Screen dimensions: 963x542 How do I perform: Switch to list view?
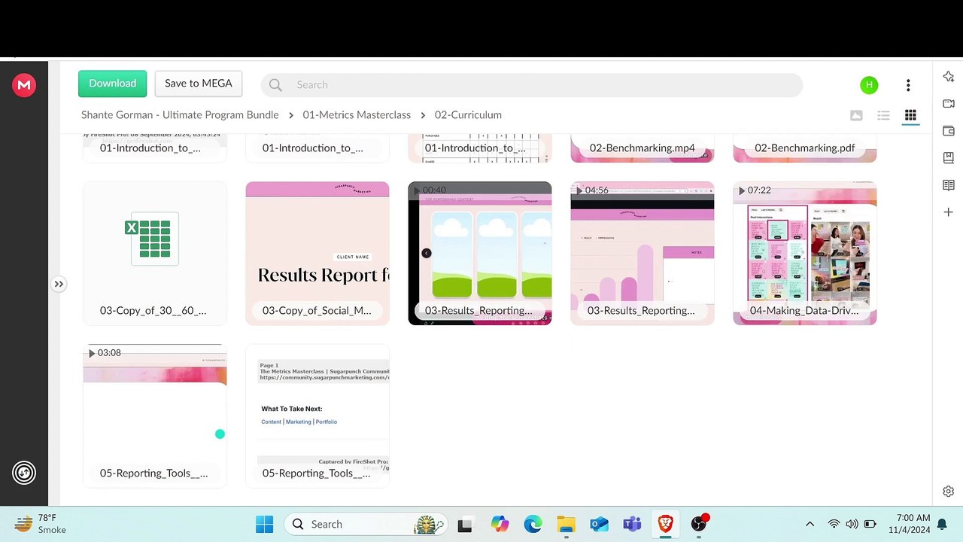click(x=883, y=115)
